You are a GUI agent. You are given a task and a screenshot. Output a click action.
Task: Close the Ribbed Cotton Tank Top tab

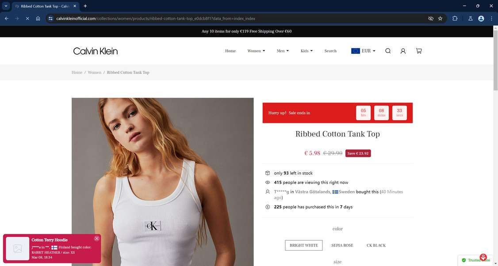[75, 6]
